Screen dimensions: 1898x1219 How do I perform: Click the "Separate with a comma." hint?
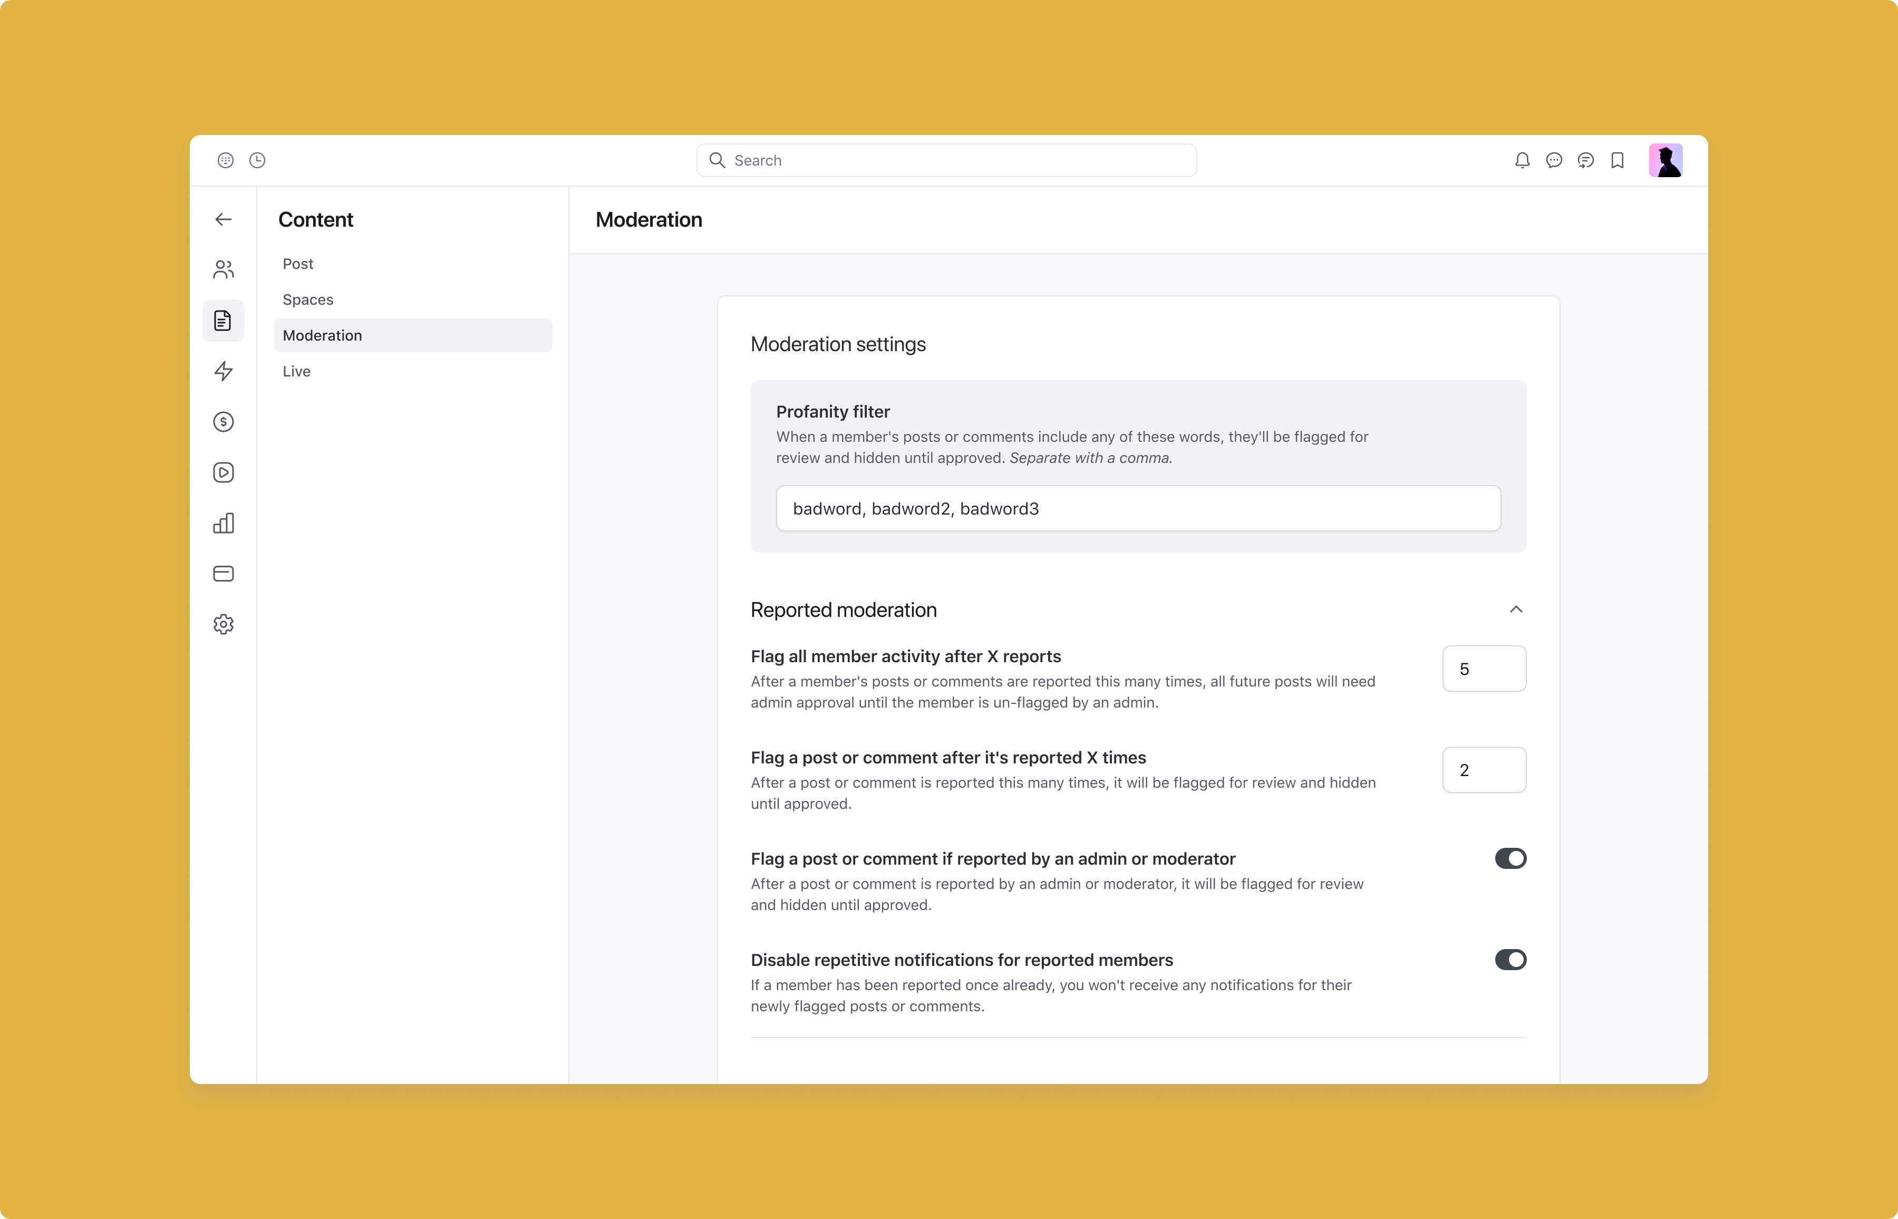1091,458
